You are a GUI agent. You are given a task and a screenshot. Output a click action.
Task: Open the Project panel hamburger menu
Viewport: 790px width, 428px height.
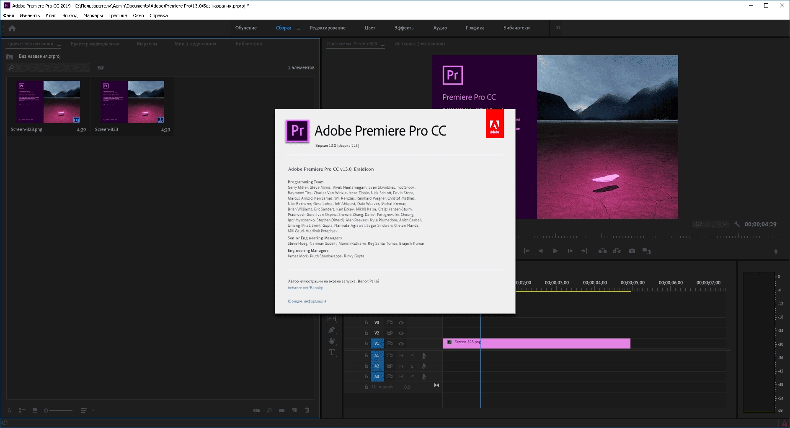tap(59, 44)
